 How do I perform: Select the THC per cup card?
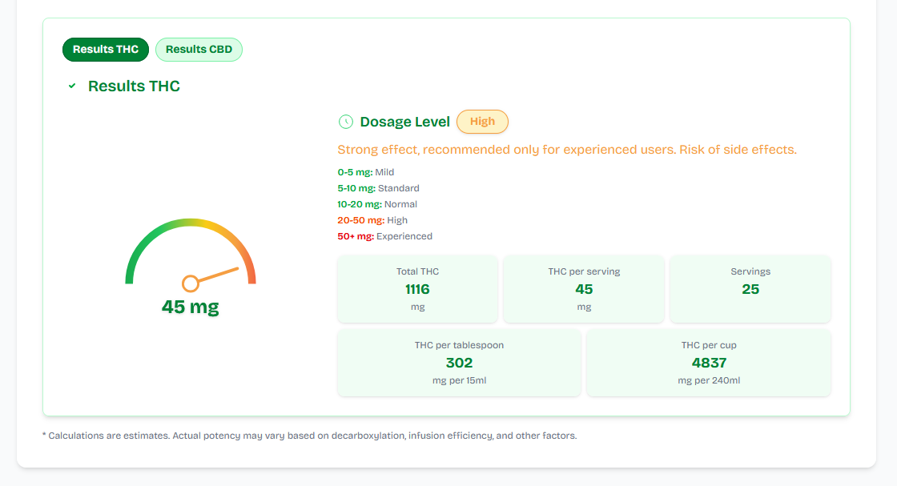click(709, 363)
